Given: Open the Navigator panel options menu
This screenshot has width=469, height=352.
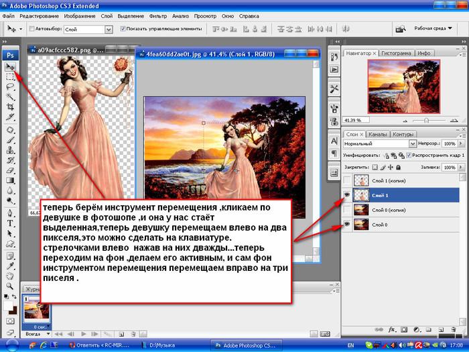Looking at the screenshot, I should coord(462,54).
